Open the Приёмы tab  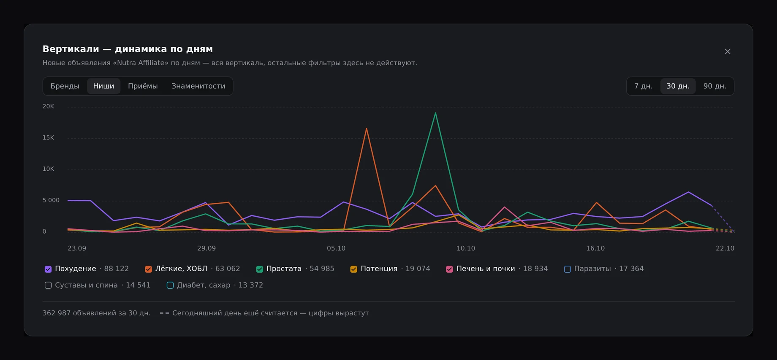click(x=143, y=86)
